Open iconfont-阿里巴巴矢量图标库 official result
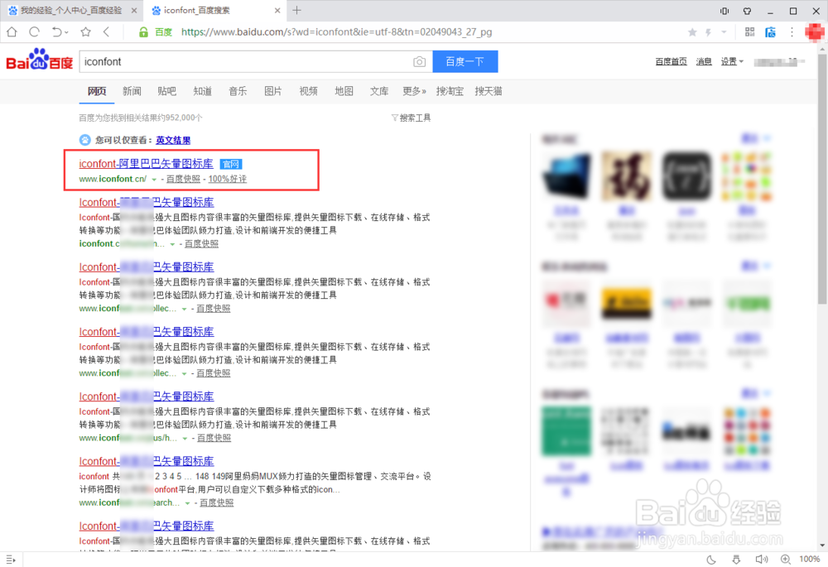828x567 pixels. tap(147, 164)
